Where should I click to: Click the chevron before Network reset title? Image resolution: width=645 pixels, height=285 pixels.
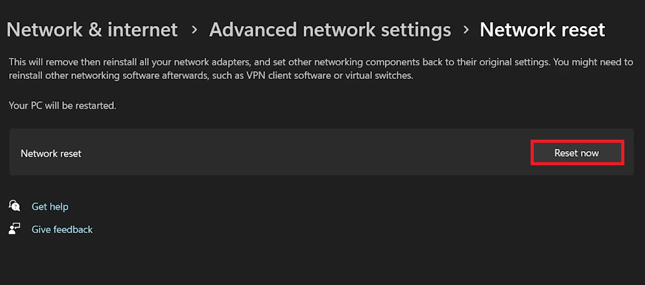[466, 29]
